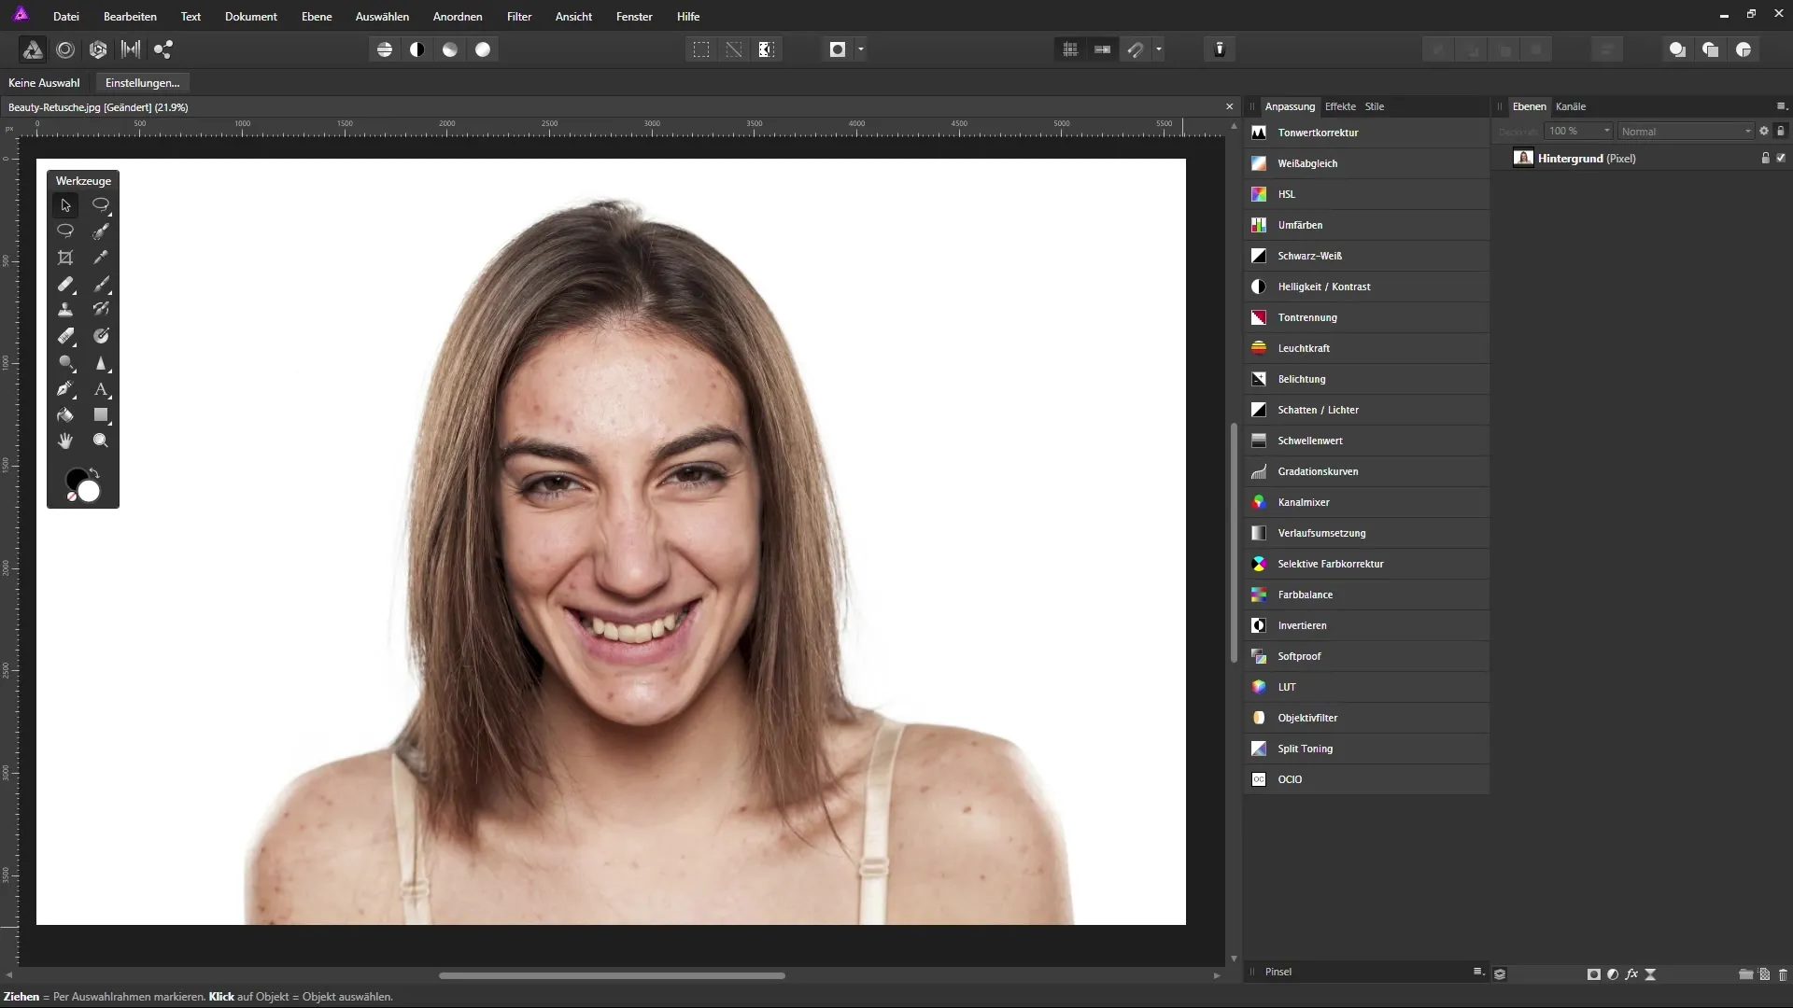
Task: Click the Einstellungen... button
Action: point(143,83)
